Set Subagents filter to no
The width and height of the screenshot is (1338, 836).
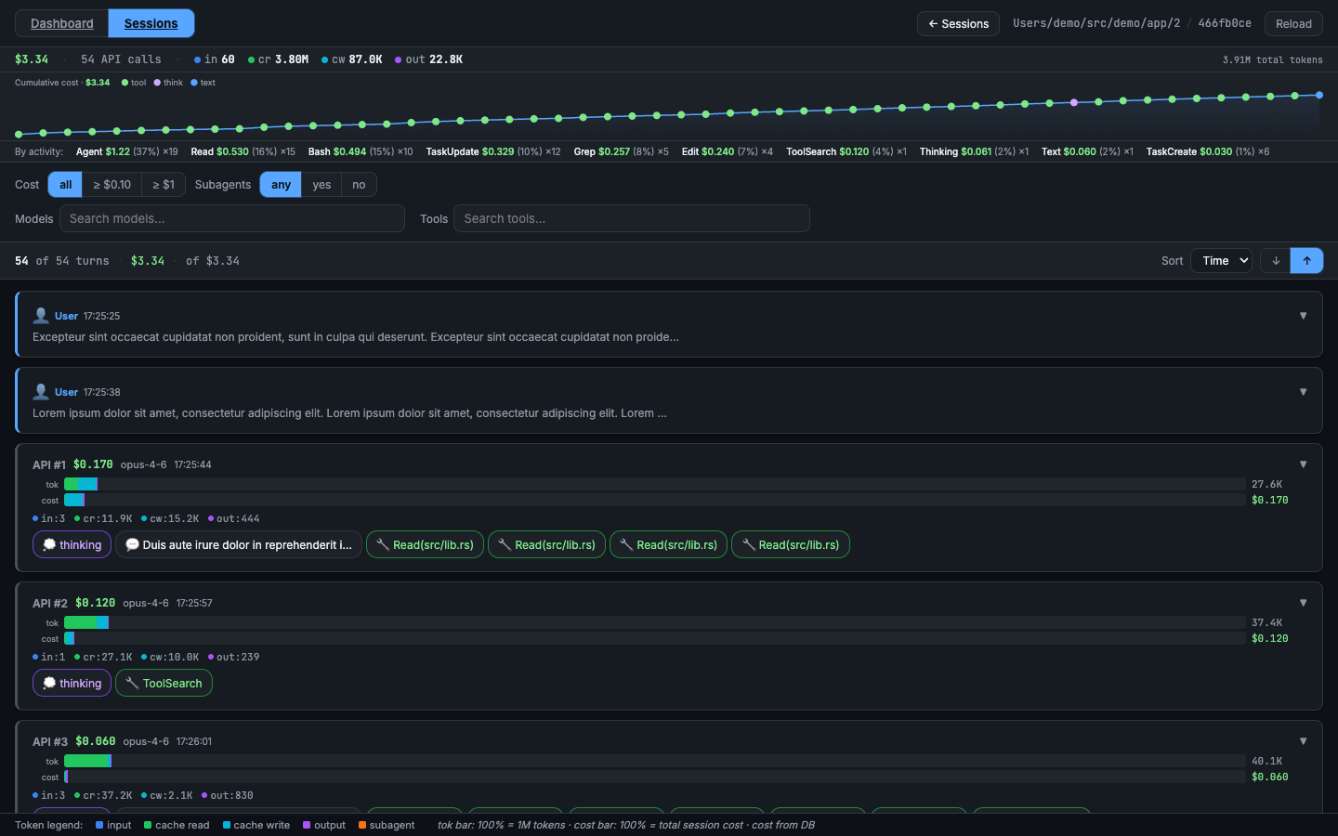(x=359, y=185)
